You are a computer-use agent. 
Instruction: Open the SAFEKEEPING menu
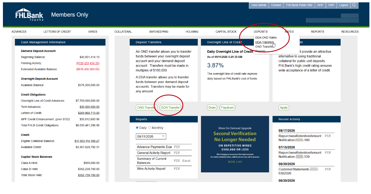point(159,32)
